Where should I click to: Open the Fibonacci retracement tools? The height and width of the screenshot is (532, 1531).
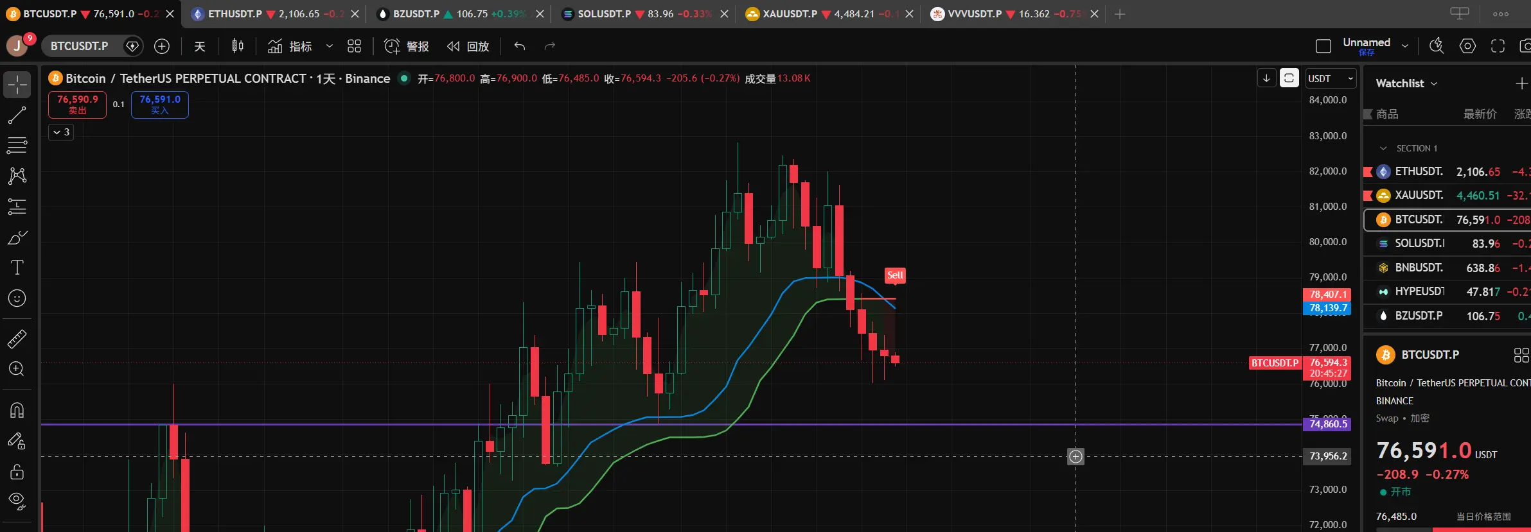[17, 146]
